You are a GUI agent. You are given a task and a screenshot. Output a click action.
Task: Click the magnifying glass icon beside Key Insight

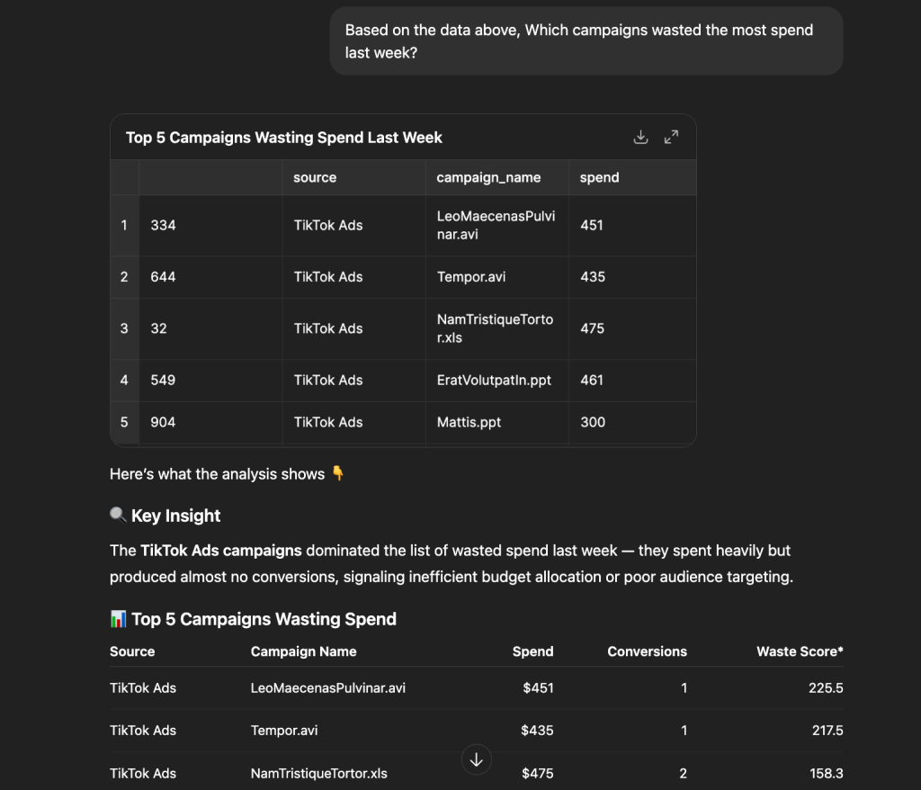[117, 515]
